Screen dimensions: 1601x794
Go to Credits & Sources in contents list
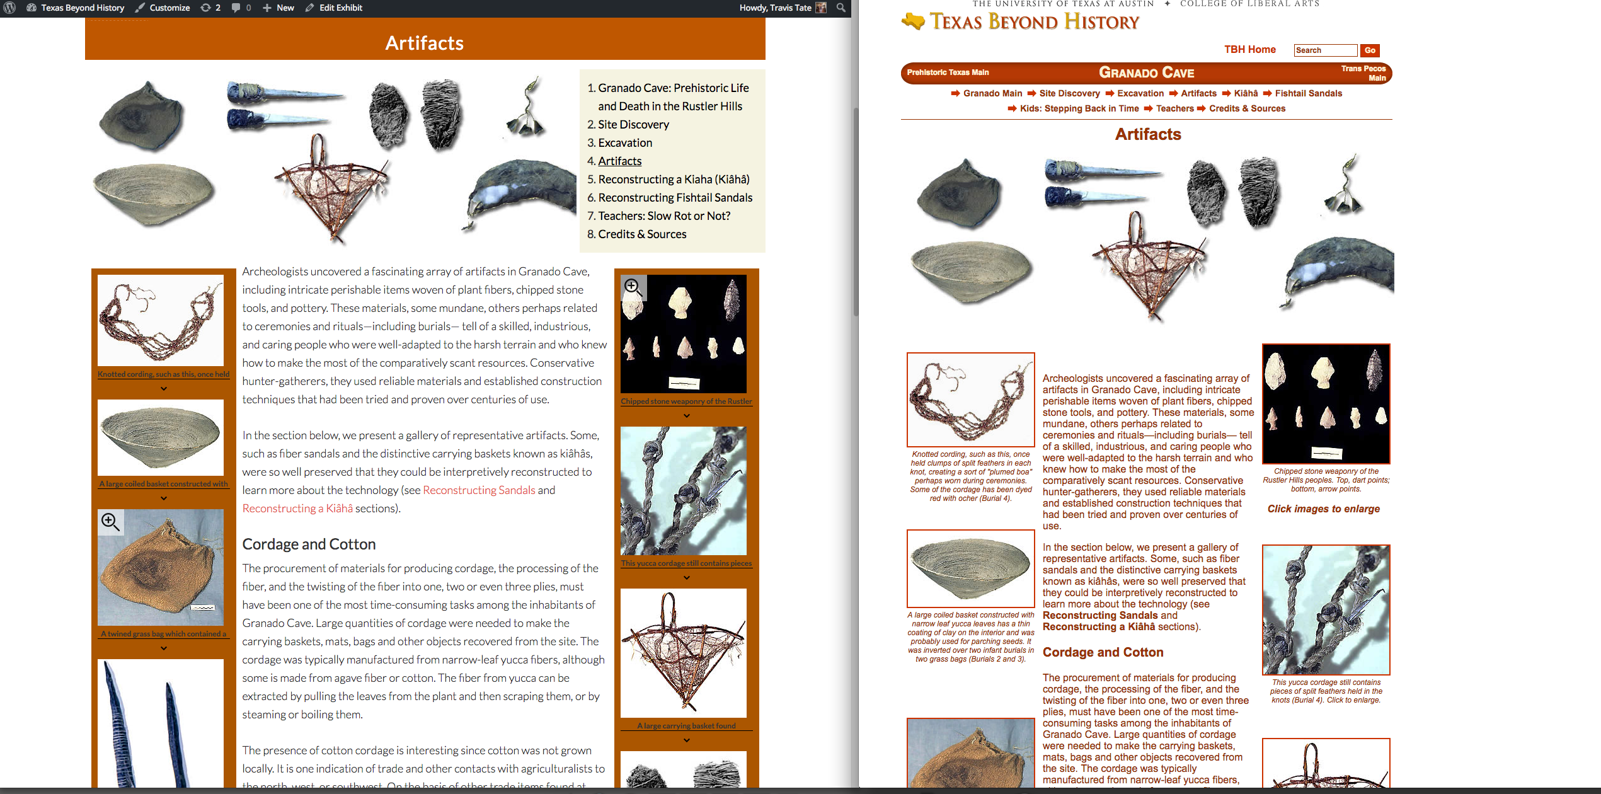(x=642, y=234)
